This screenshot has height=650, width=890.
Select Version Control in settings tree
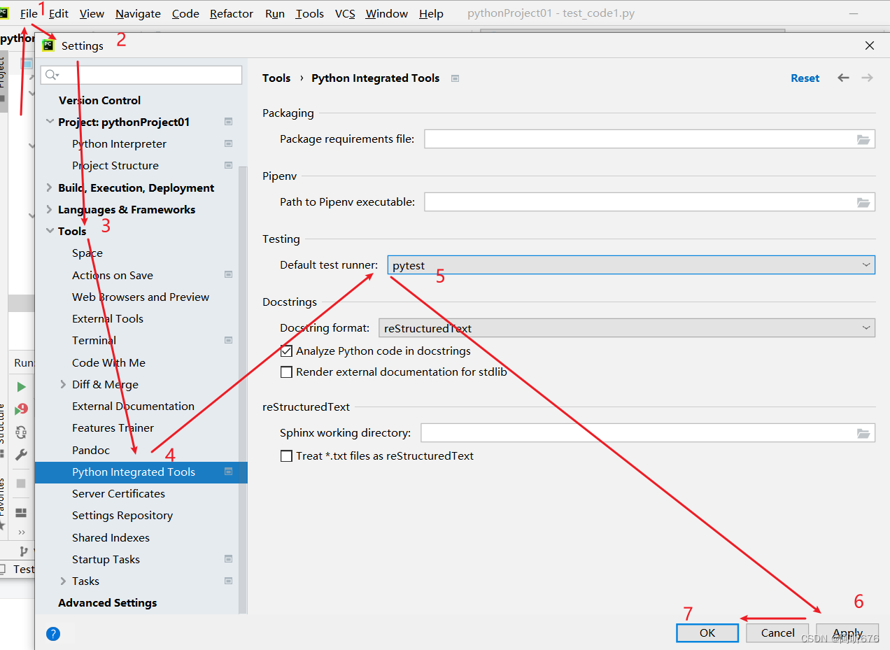[x=99, y=100]
